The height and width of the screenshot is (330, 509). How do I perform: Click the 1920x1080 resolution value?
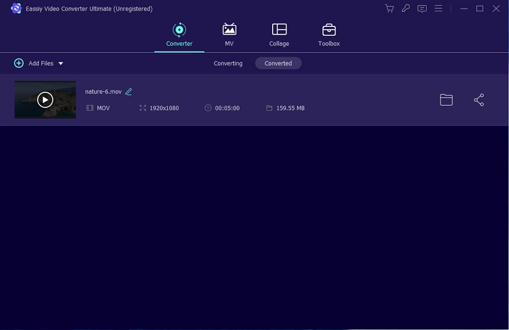point(164,108)
